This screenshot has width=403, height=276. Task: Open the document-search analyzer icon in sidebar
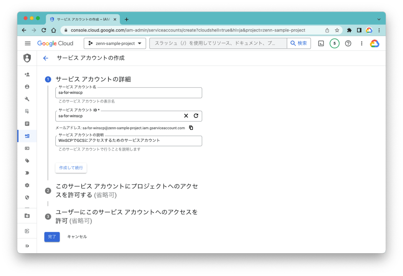pos(27,111)
